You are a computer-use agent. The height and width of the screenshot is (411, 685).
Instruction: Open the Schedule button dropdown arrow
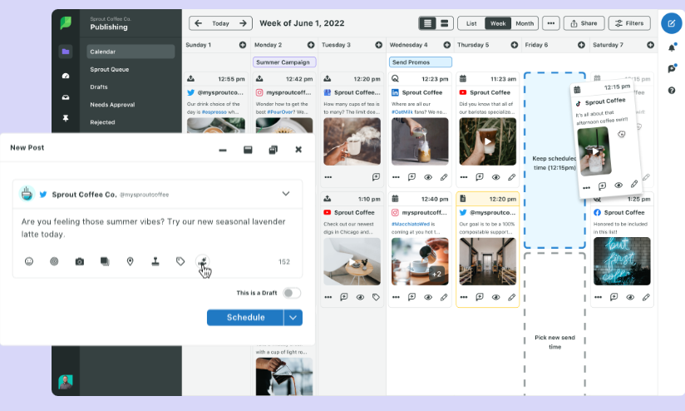(293, 318)
